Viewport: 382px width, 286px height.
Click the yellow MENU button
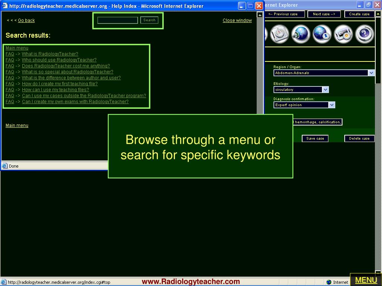[x=366, y=280]
